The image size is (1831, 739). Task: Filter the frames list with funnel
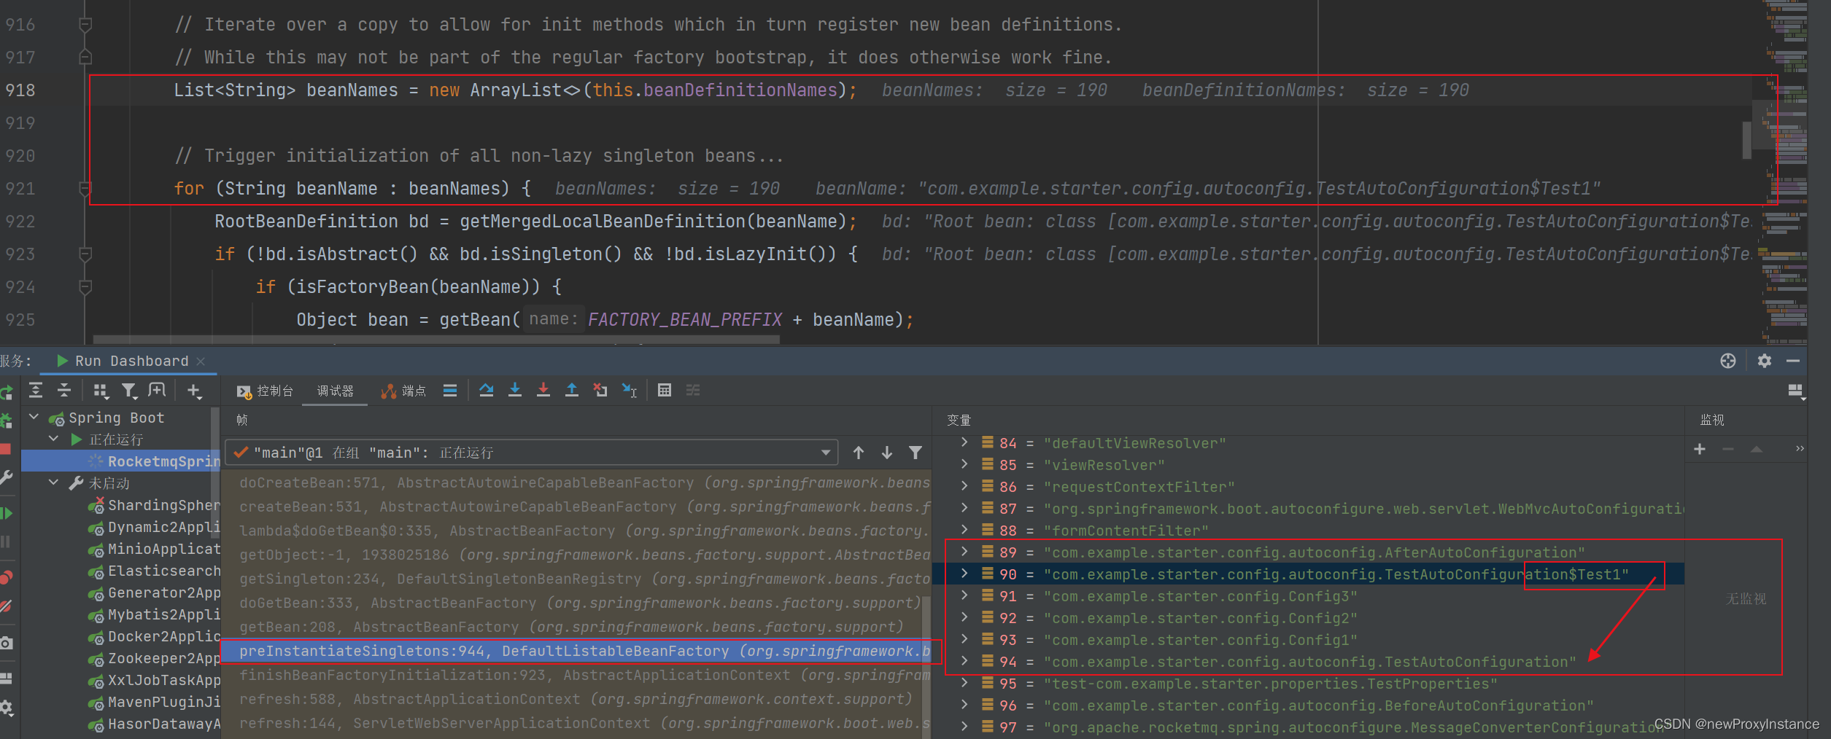[x=915, y=453]
